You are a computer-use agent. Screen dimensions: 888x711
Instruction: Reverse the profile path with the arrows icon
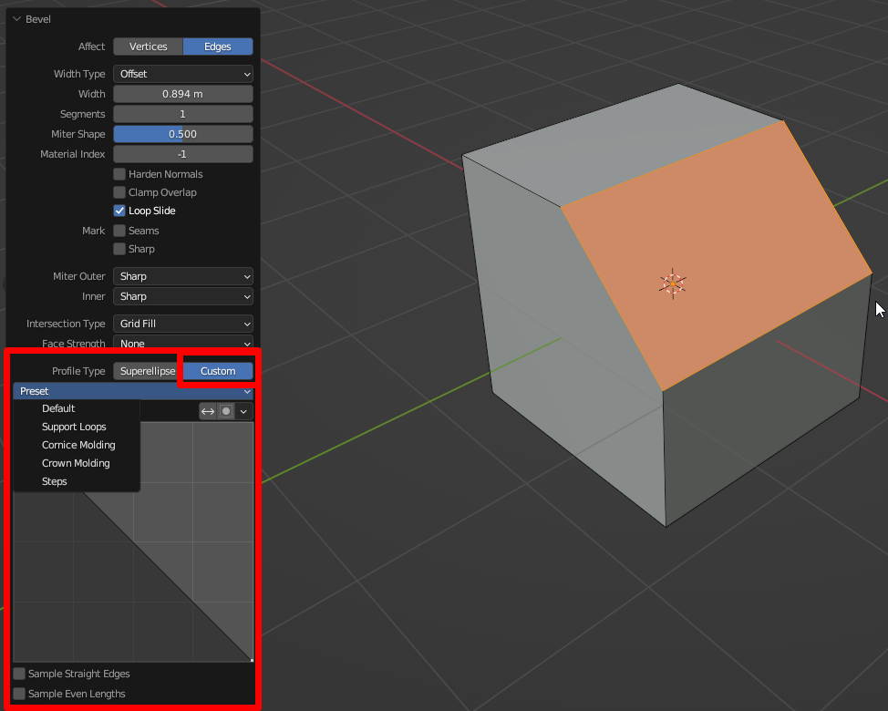[208, 411]
